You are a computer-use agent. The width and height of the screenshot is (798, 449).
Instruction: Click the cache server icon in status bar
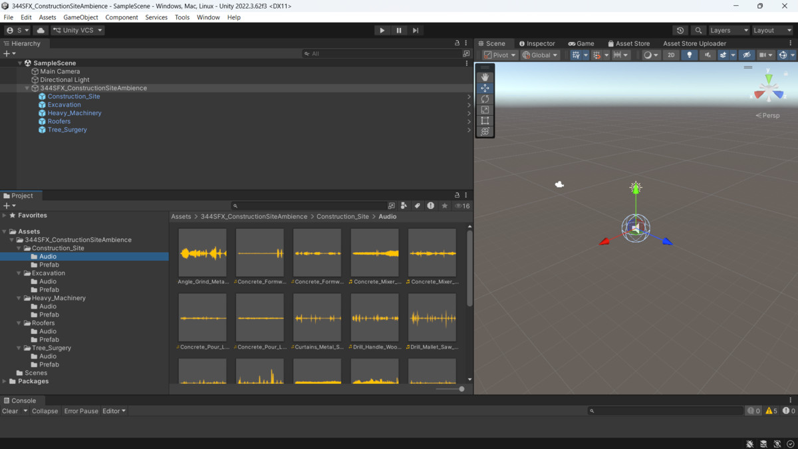coord(763,444)
